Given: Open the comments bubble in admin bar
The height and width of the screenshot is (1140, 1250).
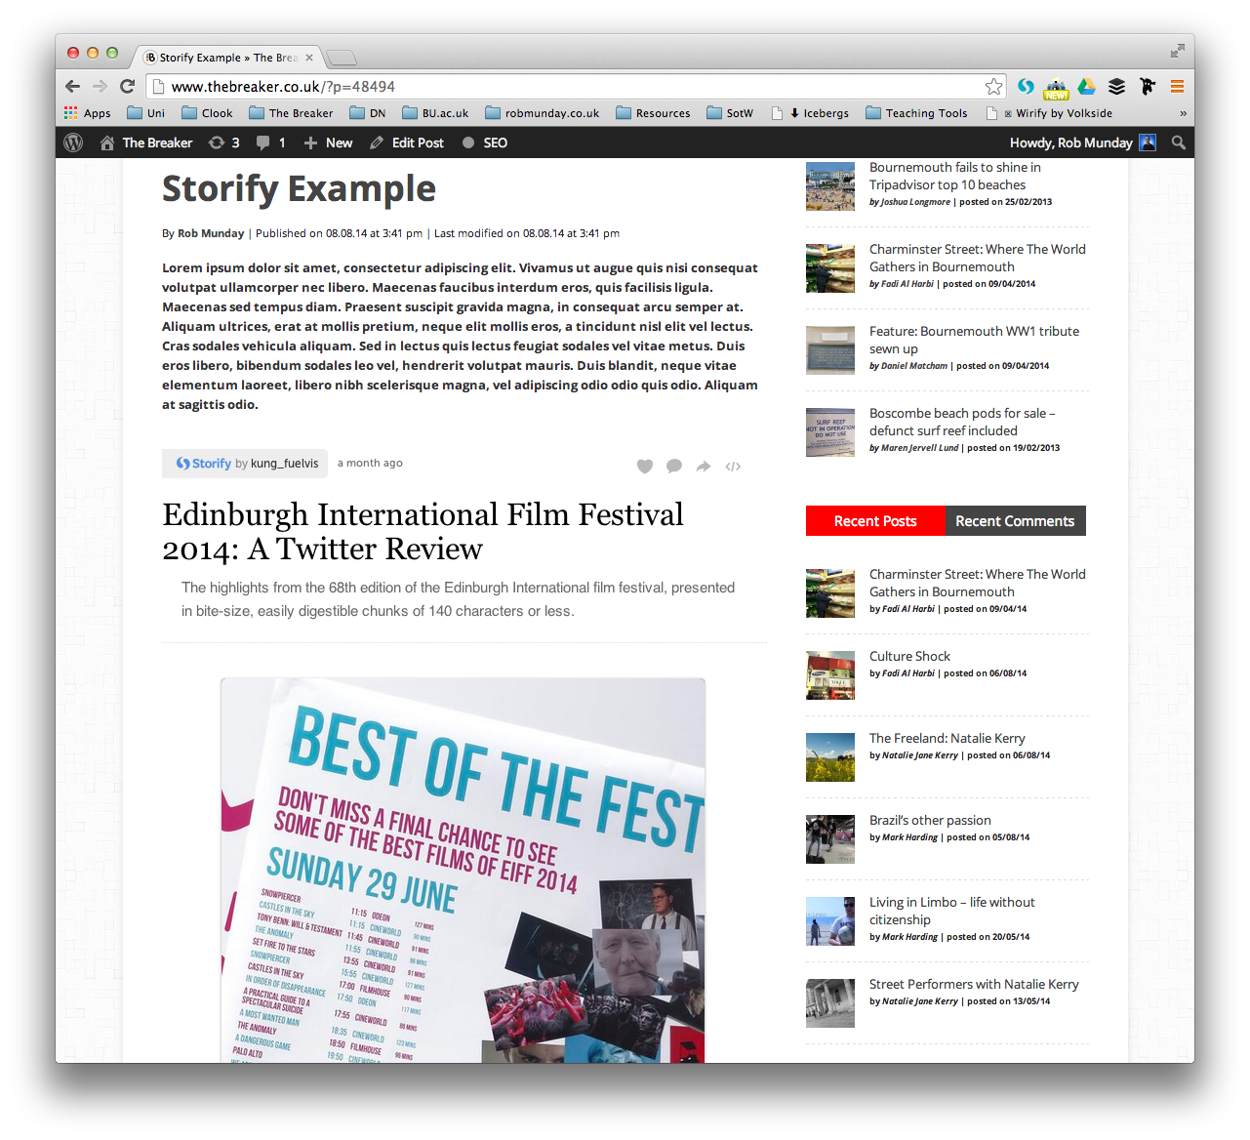Looking at the screenshot, I should (270, 142).
